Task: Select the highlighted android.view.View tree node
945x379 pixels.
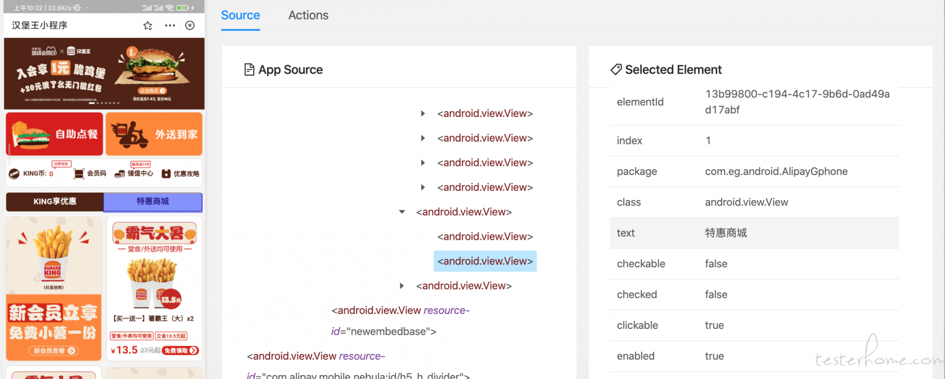Action: click(x=485, y=261)
